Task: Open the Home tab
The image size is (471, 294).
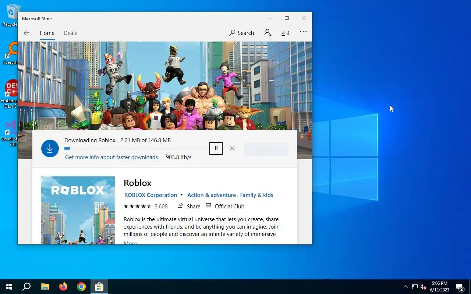Action: point(47,33)
